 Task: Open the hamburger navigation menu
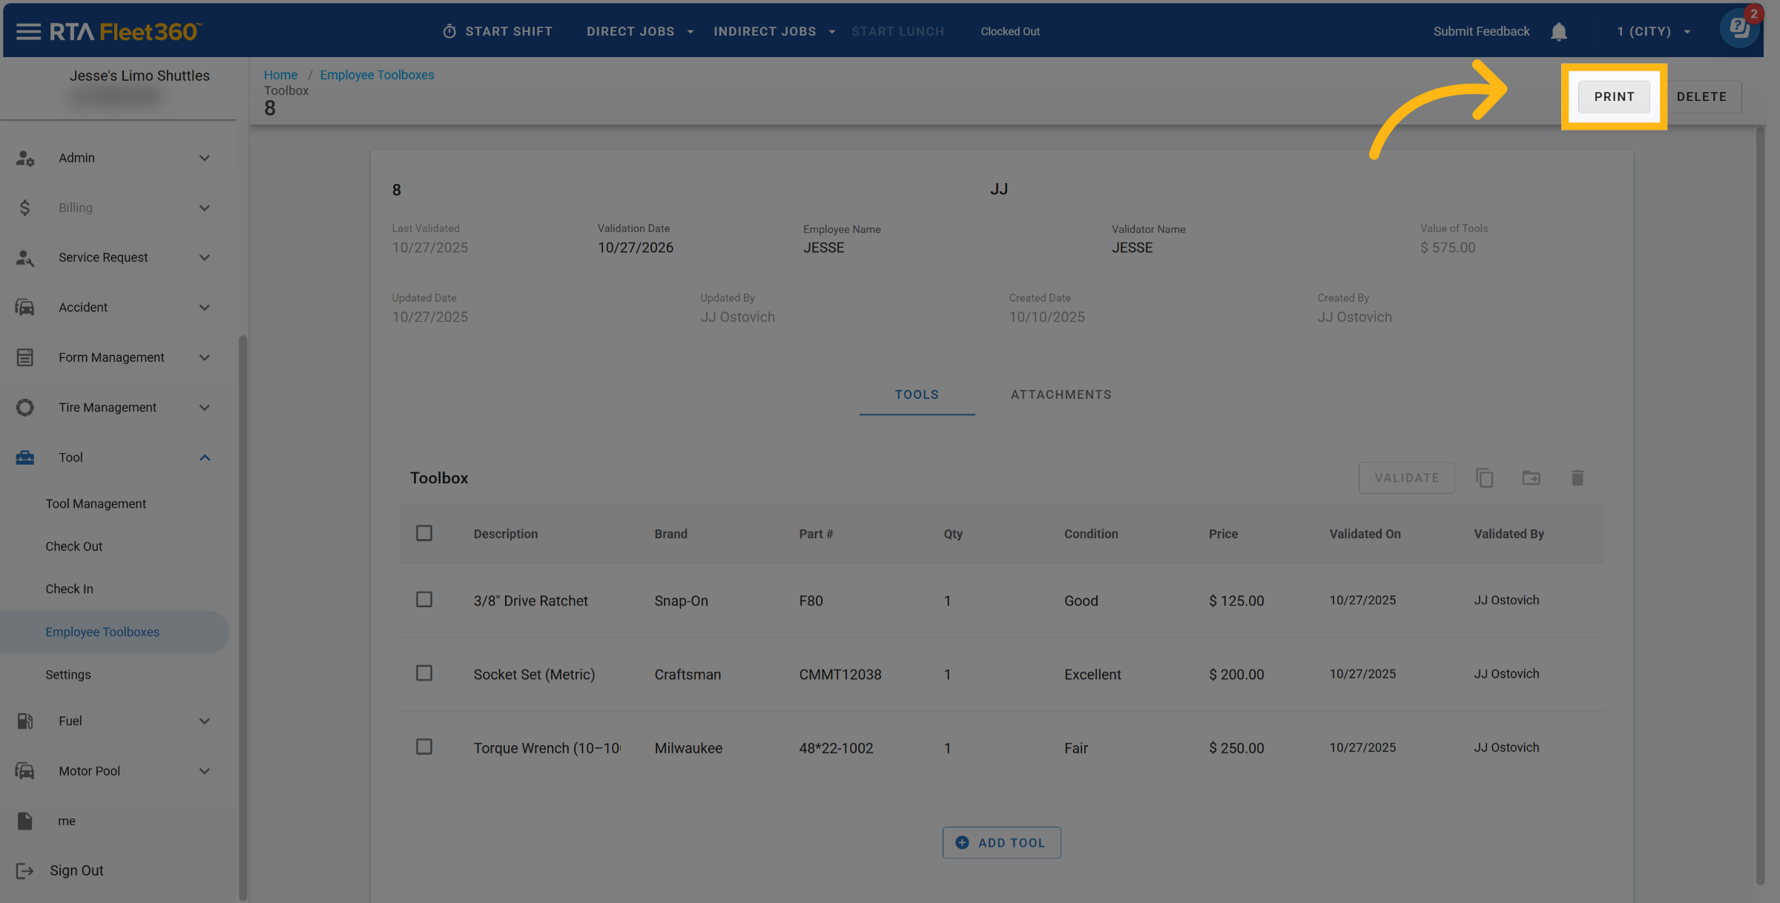28,31
